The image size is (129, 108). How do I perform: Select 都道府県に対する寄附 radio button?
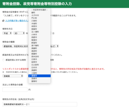pyautogui.click(x=3, y=60)
